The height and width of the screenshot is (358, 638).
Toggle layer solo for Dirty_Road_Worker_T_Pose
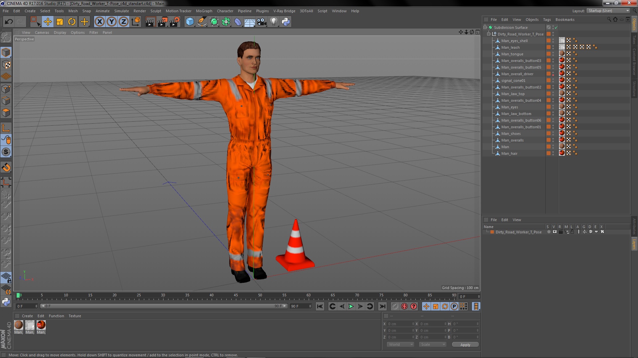(x=549, y=232)
